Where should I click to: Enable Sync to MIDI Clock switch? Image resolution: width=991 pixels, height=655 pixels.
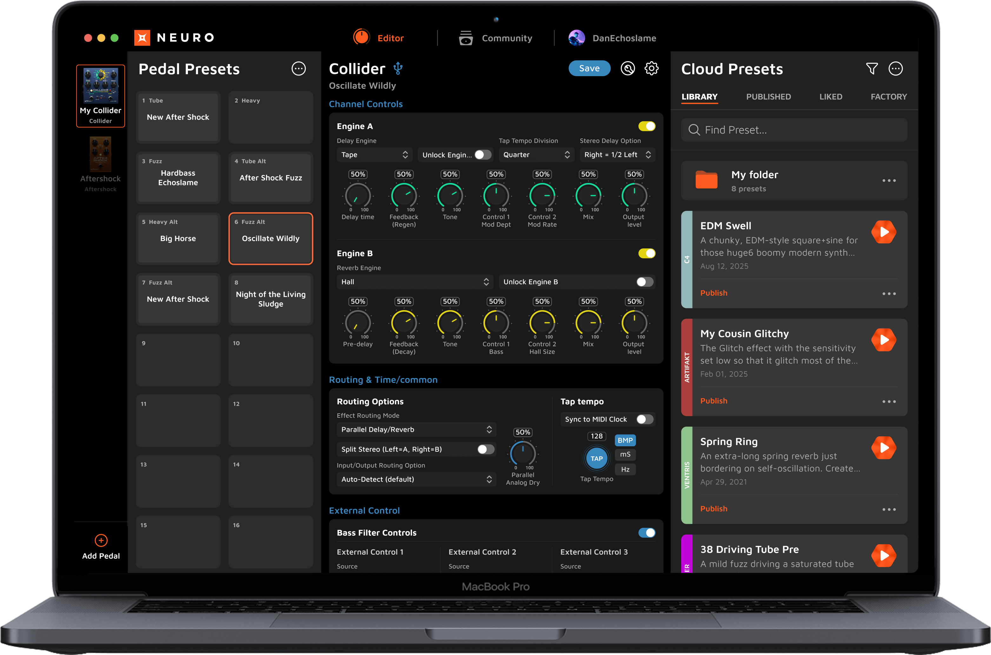[644, 419]
